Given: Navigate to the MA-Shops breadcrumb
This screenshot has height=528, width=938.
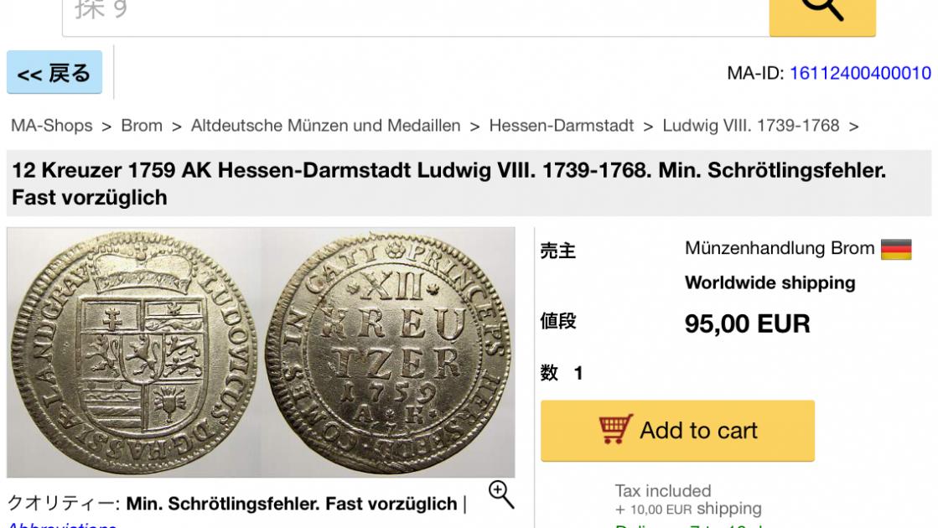Looking at the screenshot, I should click(x=51, y=126).
